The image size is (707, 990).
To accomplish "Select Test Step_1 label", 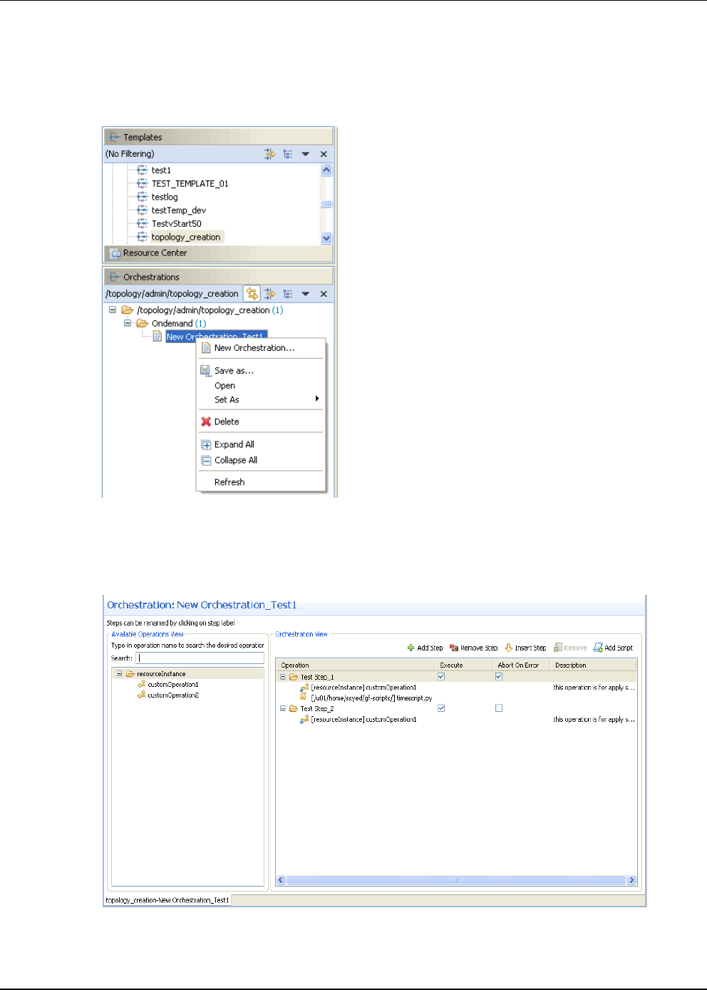I will (317, 677).
